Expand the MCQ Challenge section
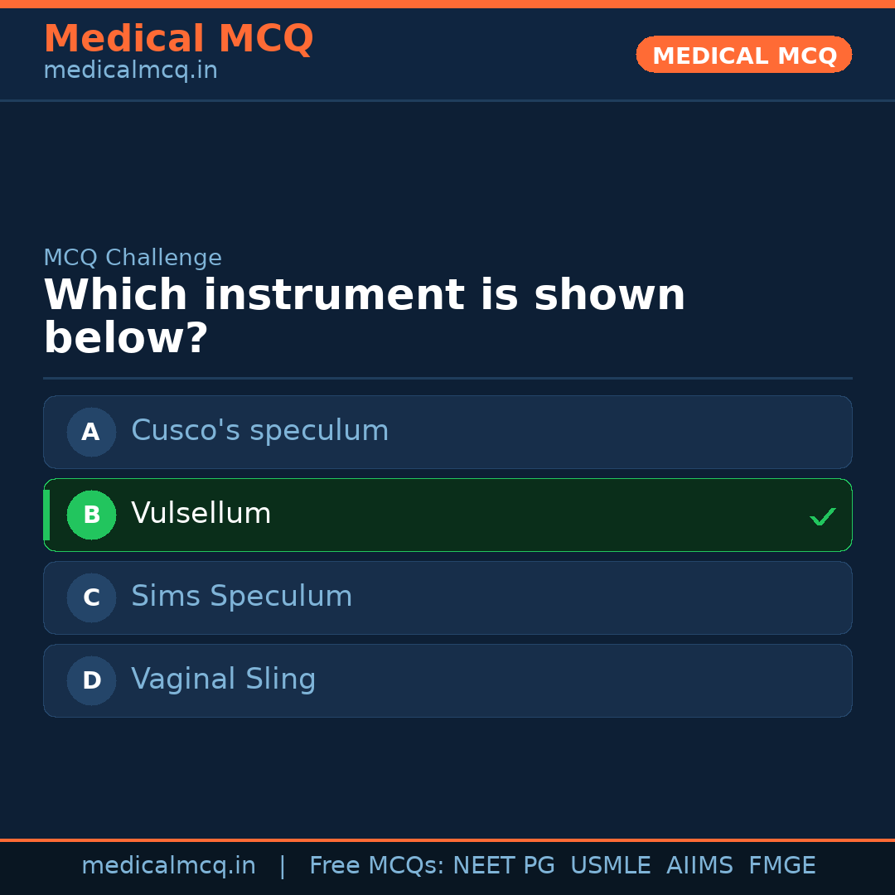The width and height of the screenshot is (895, 895). [x=133, y=258]
